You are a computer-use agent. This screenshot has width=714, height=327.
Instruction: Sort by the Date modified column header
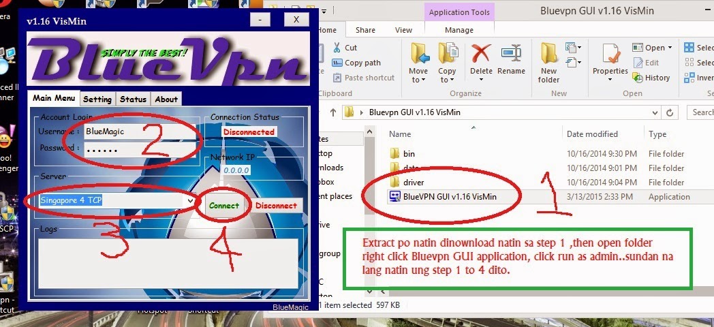[592, 134]
